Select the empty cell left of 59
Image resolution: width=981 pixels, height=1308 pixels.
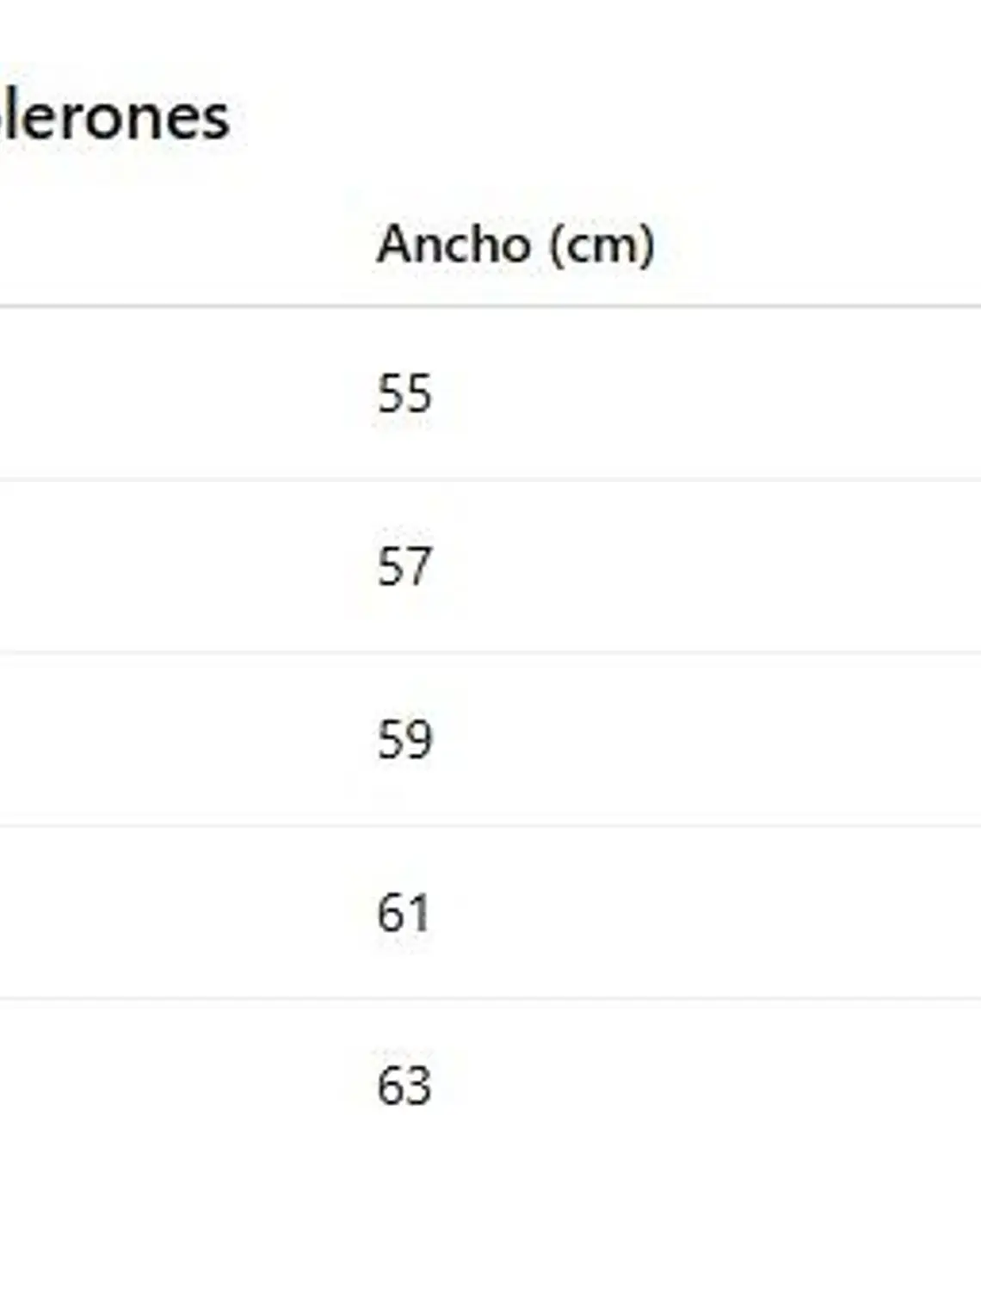[x=172, y=740]
